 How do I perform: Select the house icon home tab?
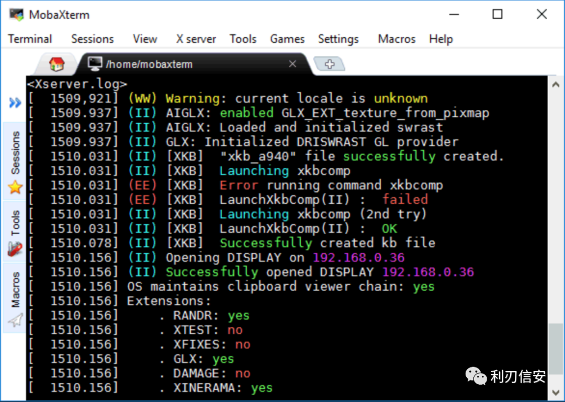tap(56, 63)
